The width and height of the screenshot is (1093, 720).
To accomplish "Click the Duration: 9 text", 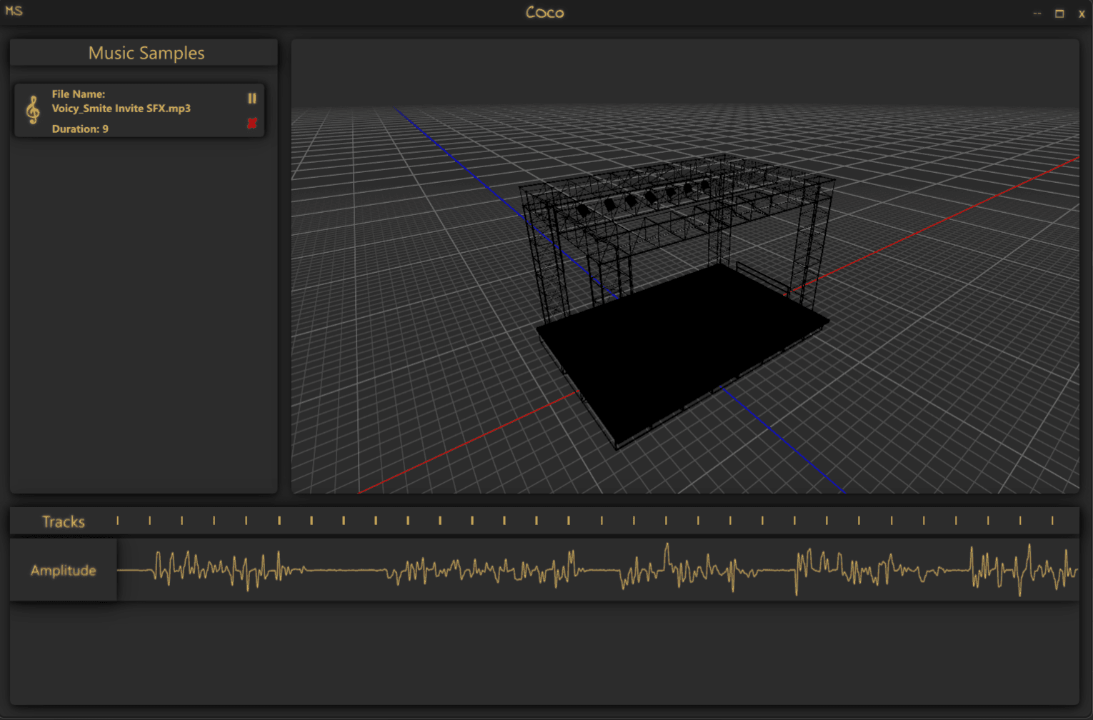I will (80, 129).
